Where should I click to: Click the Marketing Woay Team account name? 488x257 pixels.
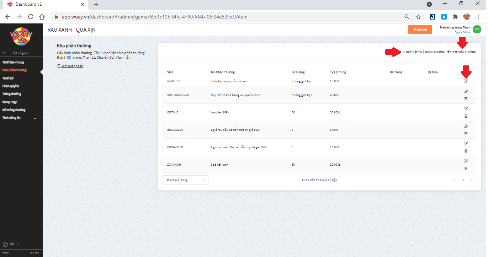(455, 27)
